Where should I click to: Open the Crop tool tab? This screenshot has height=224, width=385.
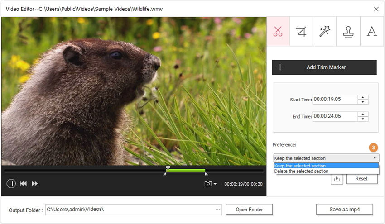point(301,32)
